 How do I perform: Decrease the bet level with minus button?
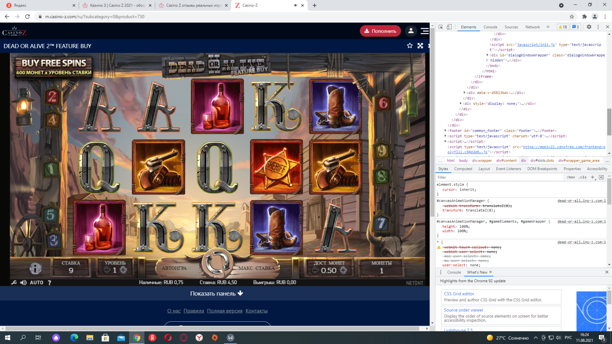(107, 270)
